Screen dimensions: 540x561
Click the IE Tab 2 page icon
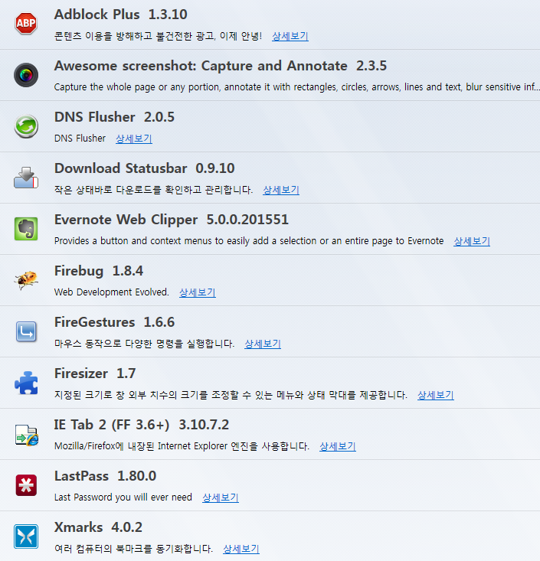point(27,435)
